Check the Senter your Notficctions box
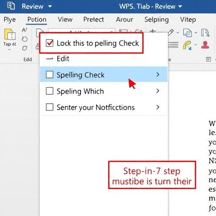The image size is (216, 216). pos(49,107)
